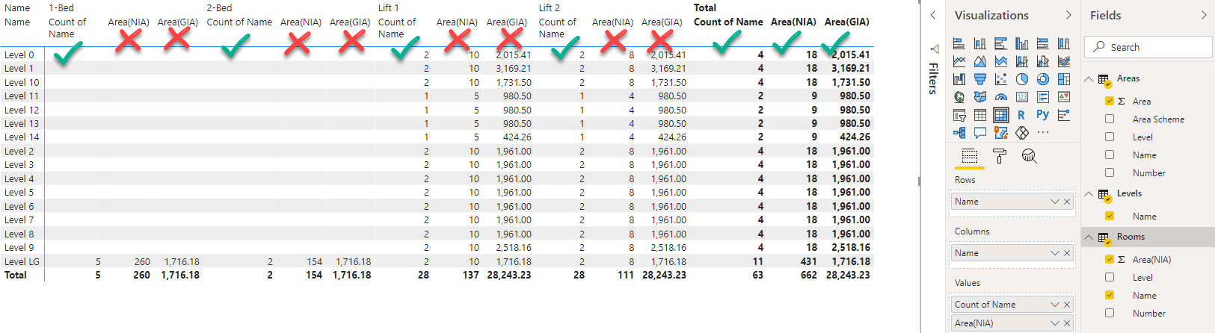Select the Donut chart visual
Screen dimensions: 1215x333
(x=1043, y=79)
